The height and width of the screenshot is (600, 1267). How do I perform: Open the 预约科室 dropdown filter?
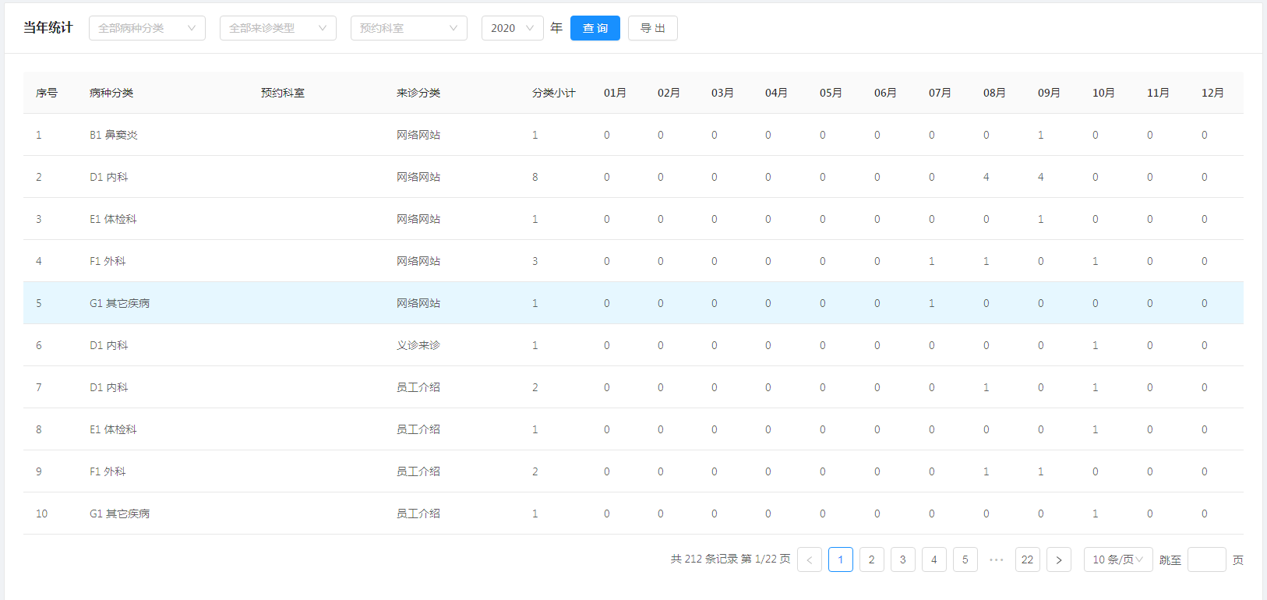[x=409, y=28]
